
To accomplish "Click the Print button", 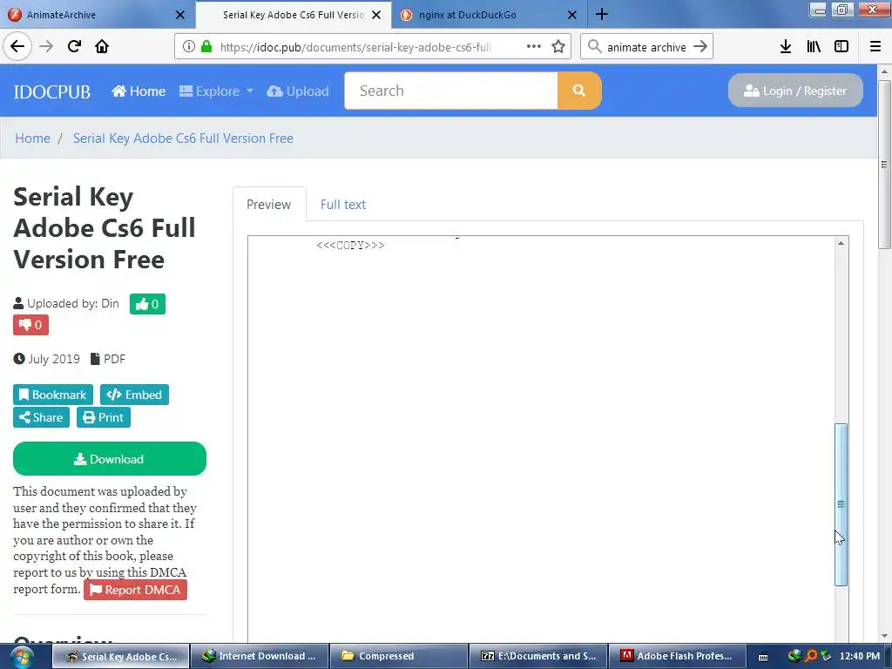I will (x=104, y=417).
